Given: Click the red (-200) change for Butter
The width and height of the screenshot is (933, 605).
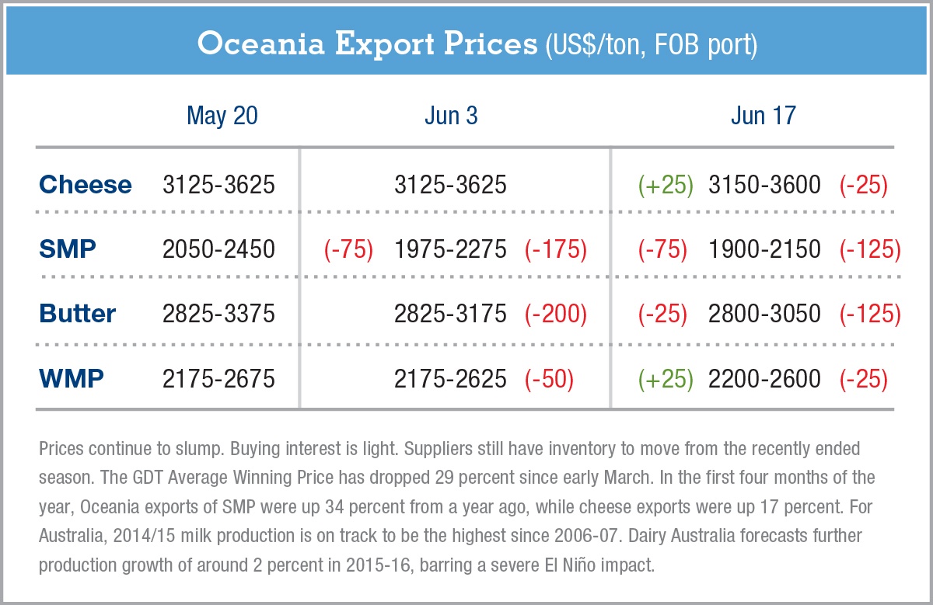Looking at the screenshot, I should 555,314.
